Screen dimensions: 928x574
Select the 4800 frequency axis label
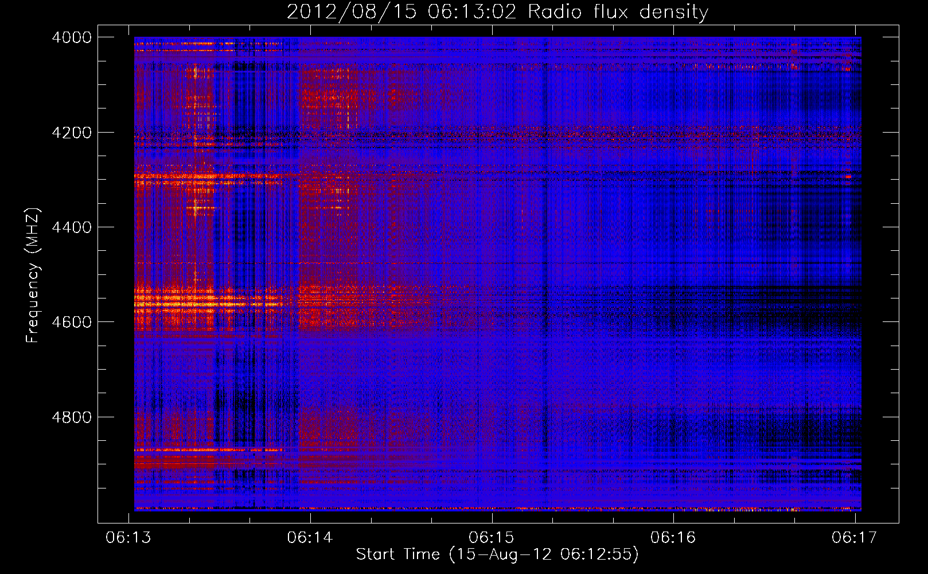click(x=72, y=417)
